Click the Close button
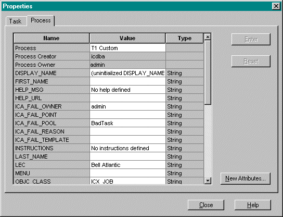The height and width of the screenshot is (217, 283). point(206,205)
